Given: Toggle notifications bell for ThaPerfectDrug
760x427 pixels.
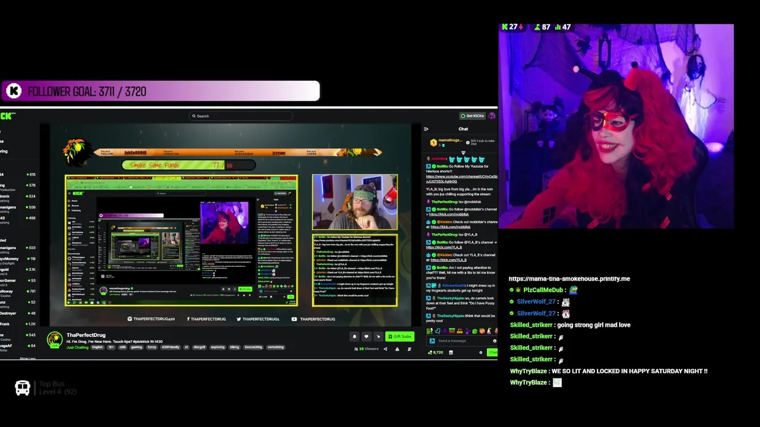Looking at the screenshot, I should click(x=354, y=336).
